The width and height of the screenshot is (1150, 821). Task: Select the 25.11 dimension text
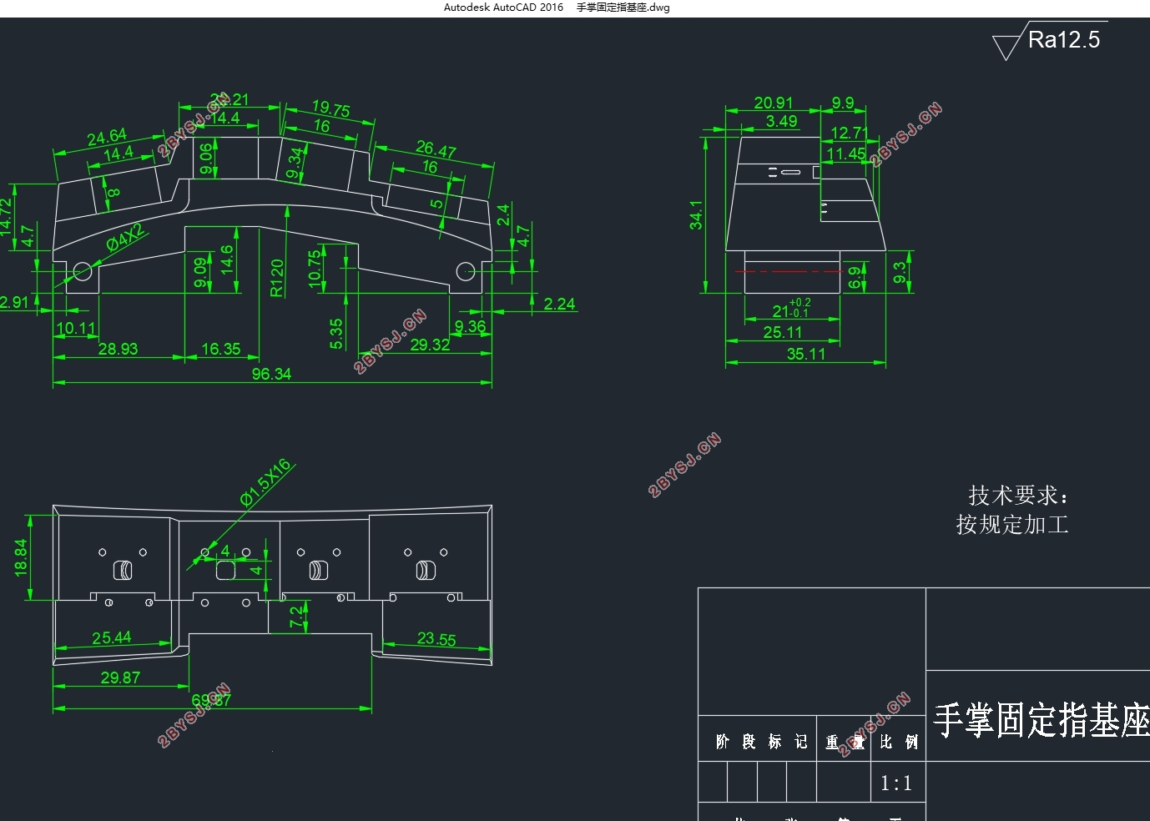[783, 332]
